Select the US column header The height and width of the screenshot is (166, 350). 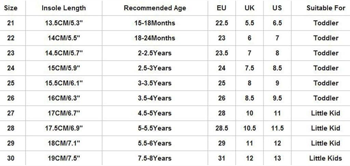click(x=277, y=8)
